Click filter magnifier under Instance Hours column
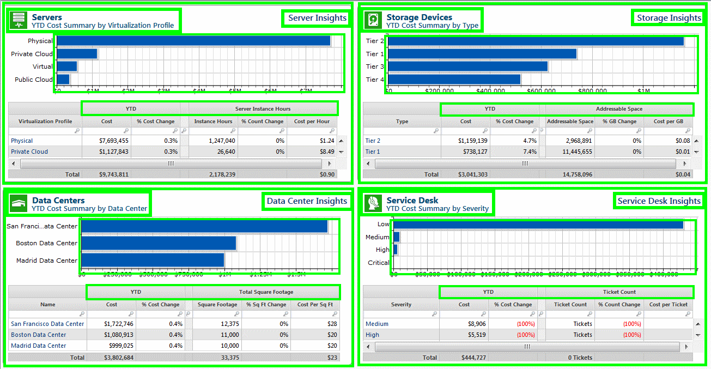The height and width of the screenshot is (369, 711). click(233, 131)
